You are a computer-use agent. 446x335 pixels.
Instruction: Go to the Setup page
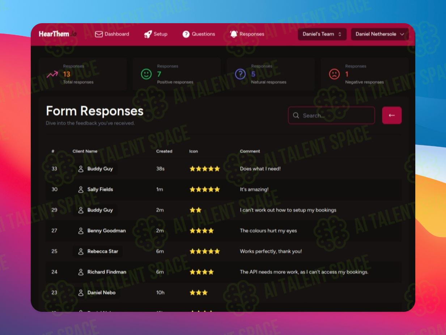[156, 34]
